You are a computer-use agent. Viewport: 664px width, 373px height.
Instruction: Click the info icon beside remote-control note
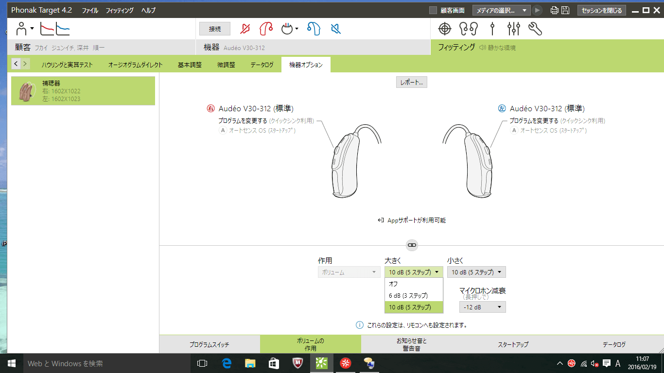click(360, 325)
